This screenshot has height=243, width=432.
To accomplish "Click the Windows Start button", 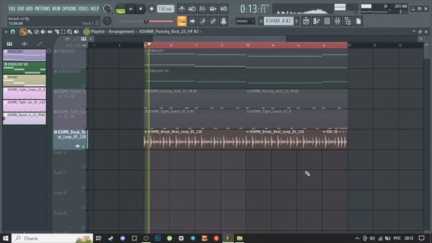I will [x=5, y=238].
